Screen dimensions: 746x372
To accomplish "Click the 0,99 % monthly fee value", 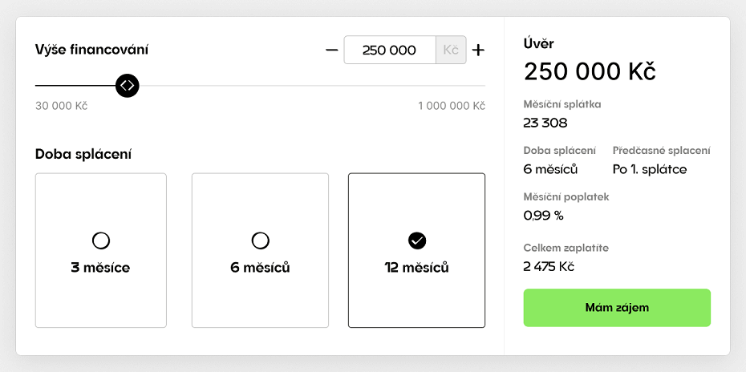I will tap(543, 216).
